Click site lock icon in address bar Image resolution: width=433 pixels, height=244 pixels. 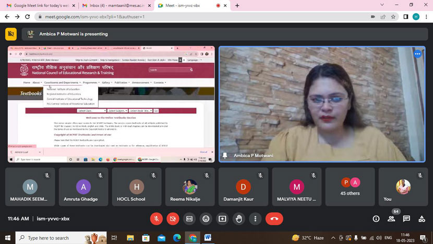click(40, 17)
